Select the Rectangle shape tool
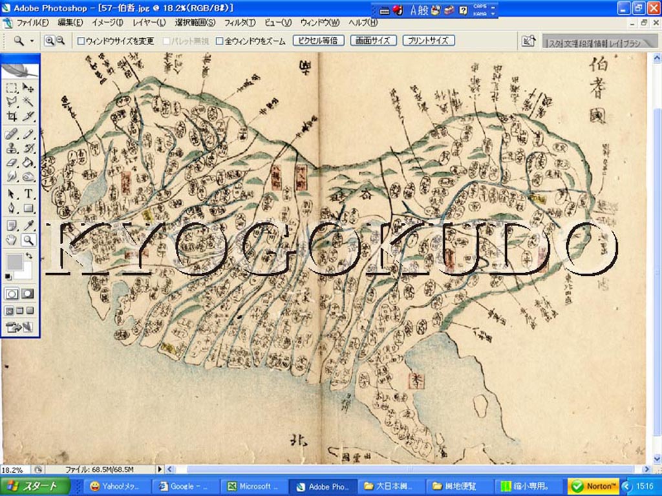This screenshot has width=662, height=496. pyautogui.click(x=28, y=208)
